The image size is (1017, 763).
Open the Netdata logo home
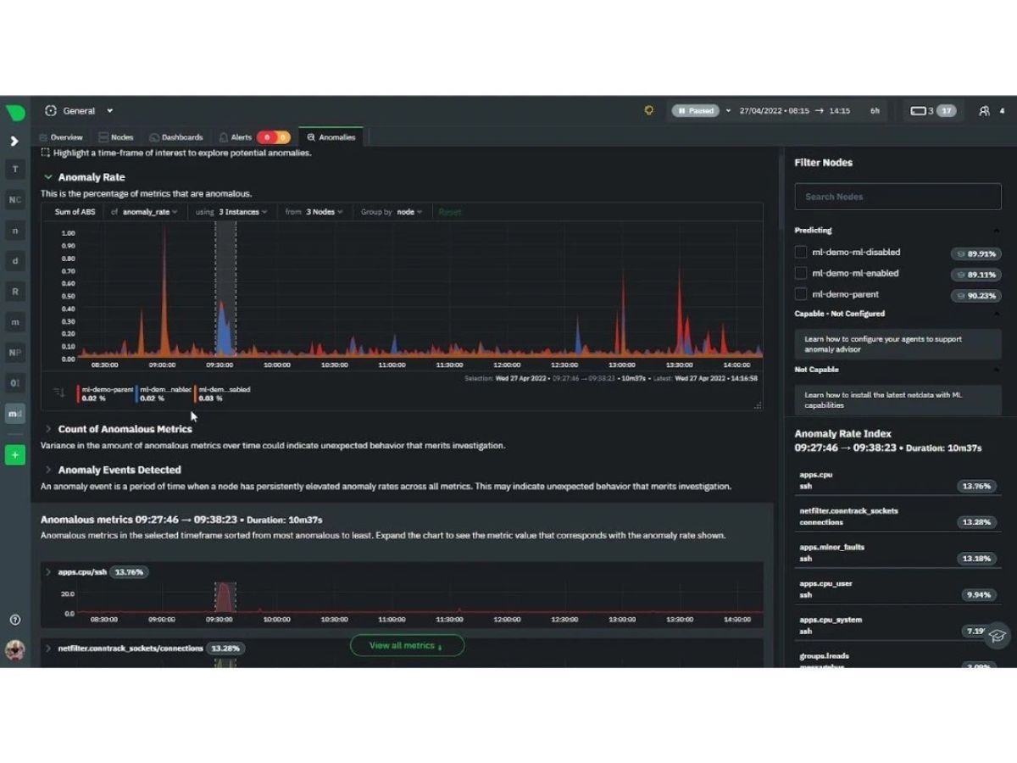click(15, 112)
